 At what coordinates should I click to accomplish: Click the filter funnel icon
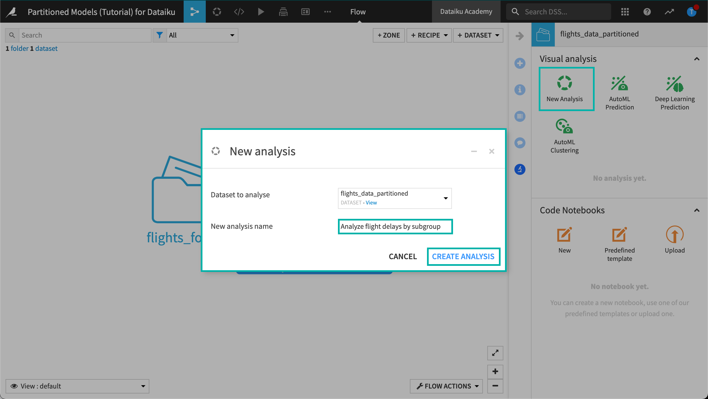pos(160,35)
